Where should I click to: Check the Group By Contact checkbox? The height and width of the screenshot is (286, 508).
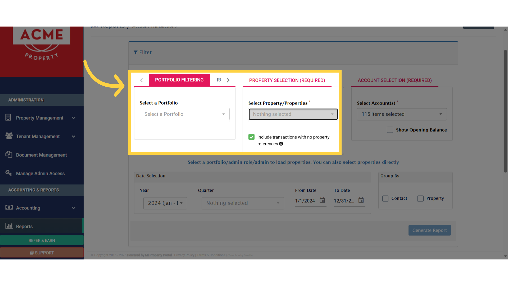tap(385, 198)
